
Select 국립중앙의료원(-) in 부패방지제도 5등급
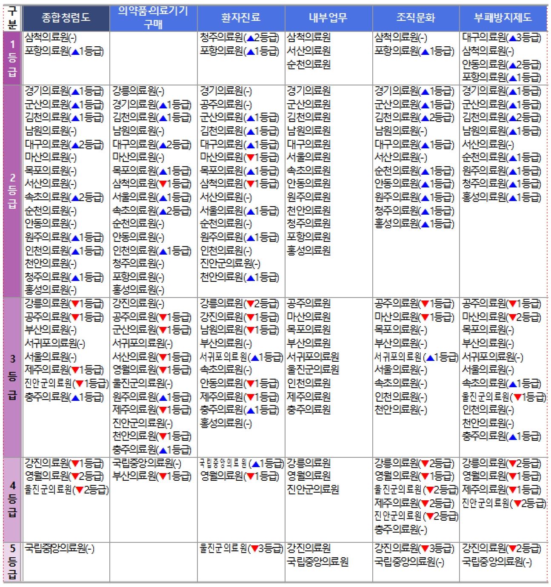pos(497,562)
